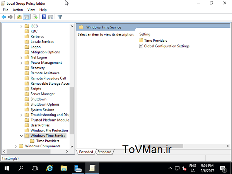Open Task View on taskbar
The height and width of the screenshot is (174, 232).
[35, 168]
